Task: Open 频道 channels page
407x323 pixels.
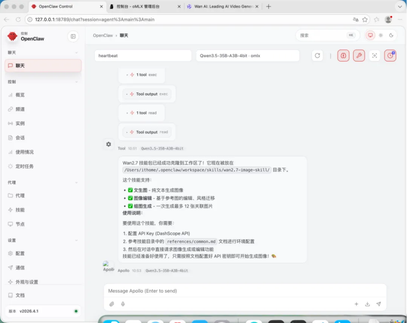Action: click(43, 109)
